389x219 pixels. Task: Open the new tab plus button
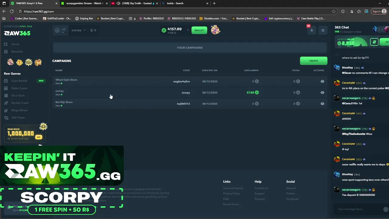click(214, 3)
